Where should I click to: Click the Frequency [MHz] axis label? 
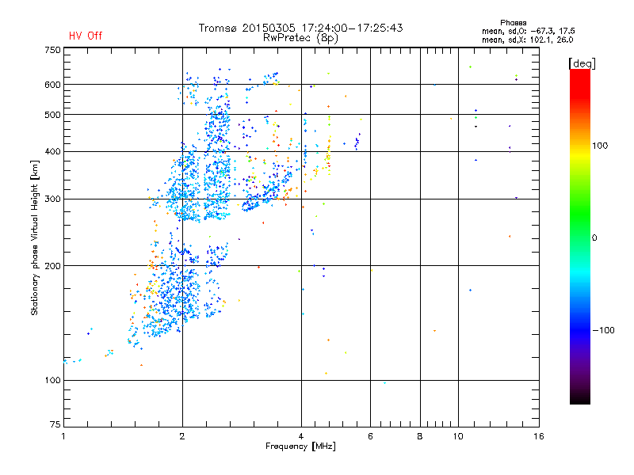[300, 446]
